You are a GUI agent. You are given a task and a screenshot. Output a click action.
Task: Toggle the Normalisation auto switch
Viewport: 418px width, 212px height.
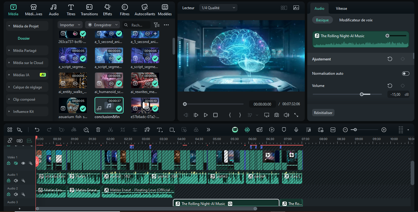(405, 74)
